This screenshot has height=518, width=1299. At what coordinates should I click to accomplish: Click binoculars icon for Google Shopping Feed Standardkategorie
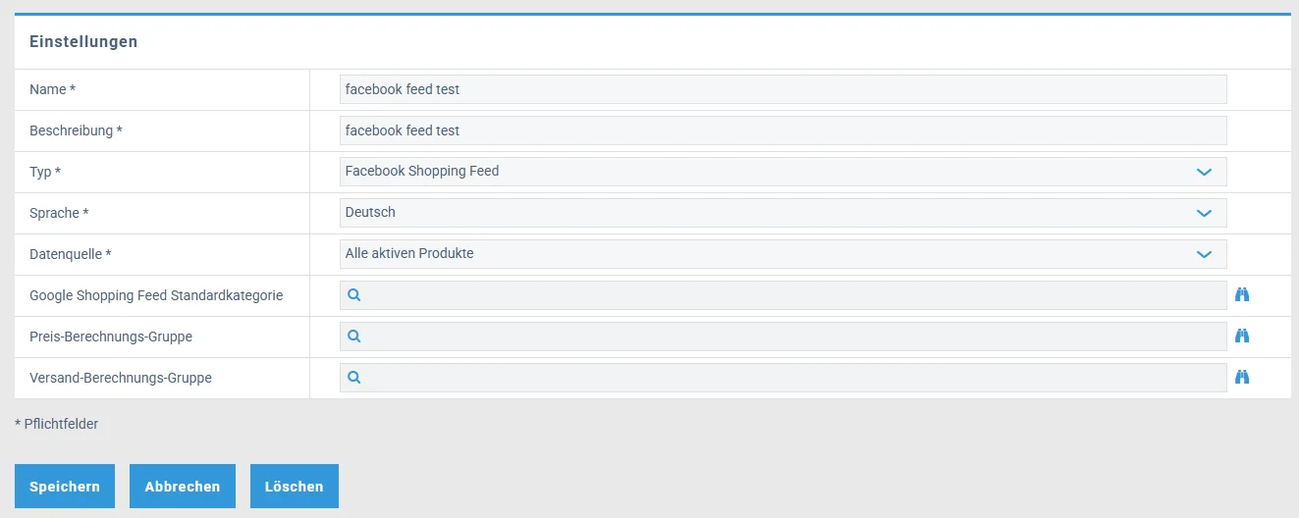tap(1242, 294)
